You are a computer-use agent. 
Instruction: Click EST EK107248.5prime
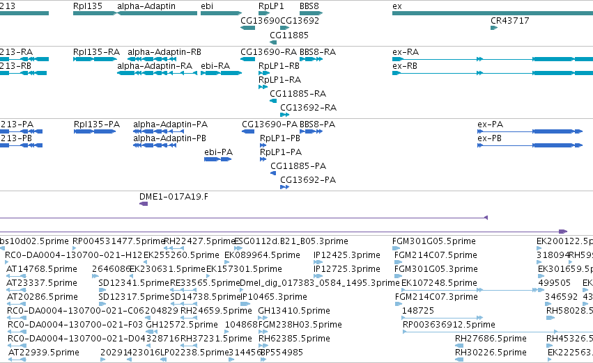point(440,283)
